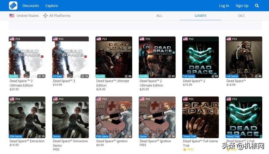Click the Dead Space Extraction title priced $14.99

(27, 141)
